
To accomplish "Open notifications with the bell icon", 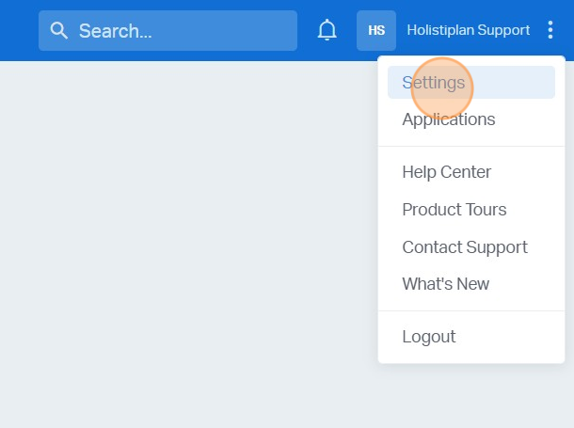I will (x=327, y=30).
